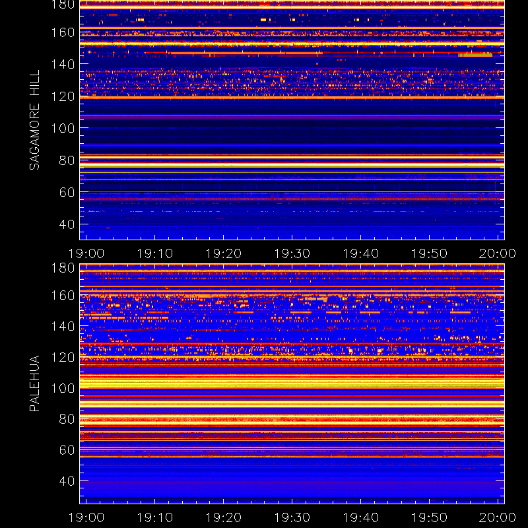
Task: Click the 19:00 time label under Sagamore Hill plot
Action: point(86,253)
